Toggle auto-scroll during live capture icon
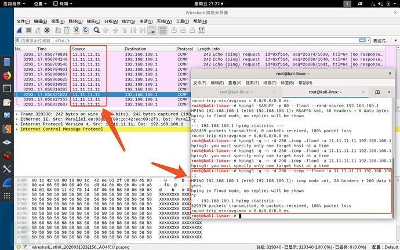 [152, 30]
